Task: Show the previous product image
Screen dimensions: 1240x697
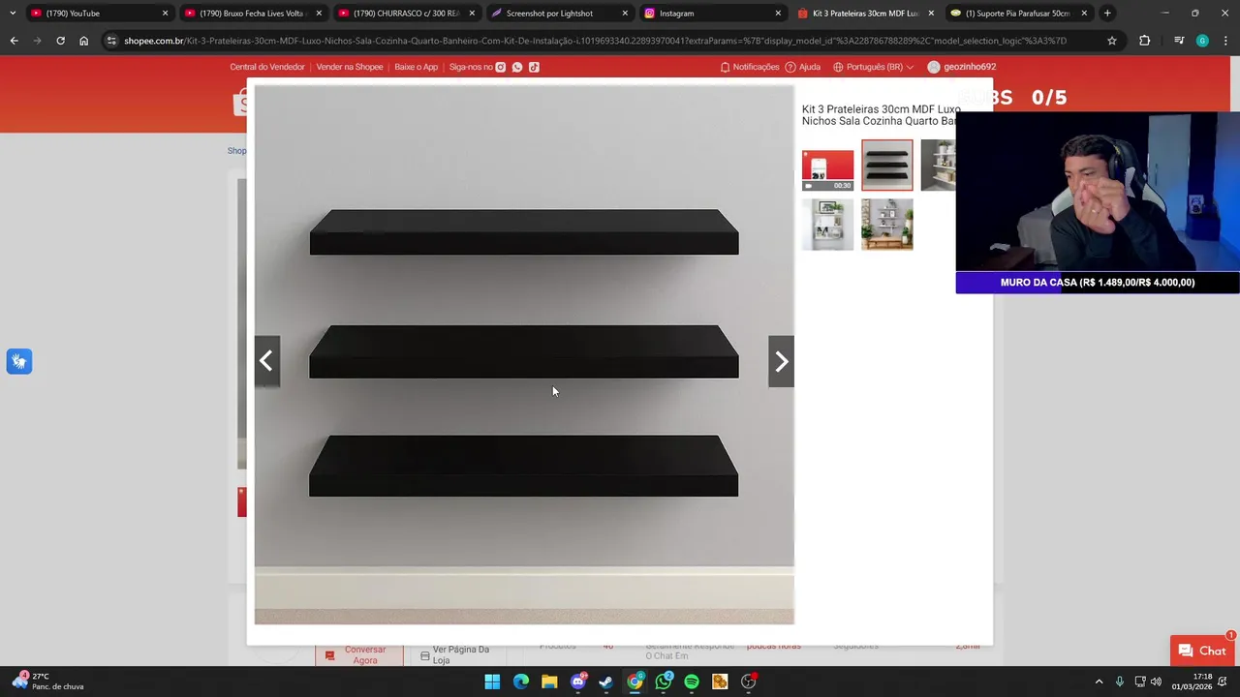Action: click(x=266, y=361)
